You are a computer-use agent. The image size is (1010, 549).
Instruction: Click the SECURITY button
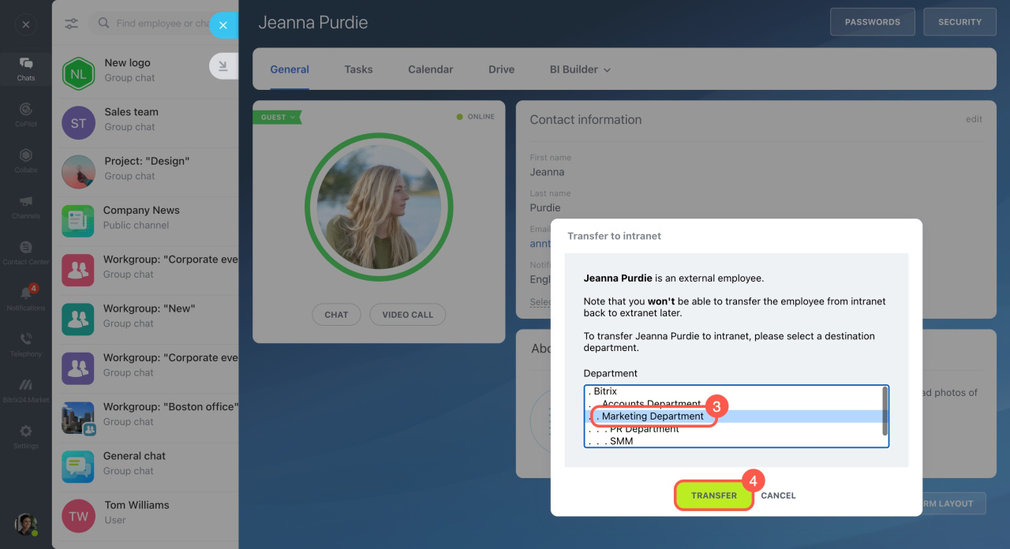(x=959, y=22)
